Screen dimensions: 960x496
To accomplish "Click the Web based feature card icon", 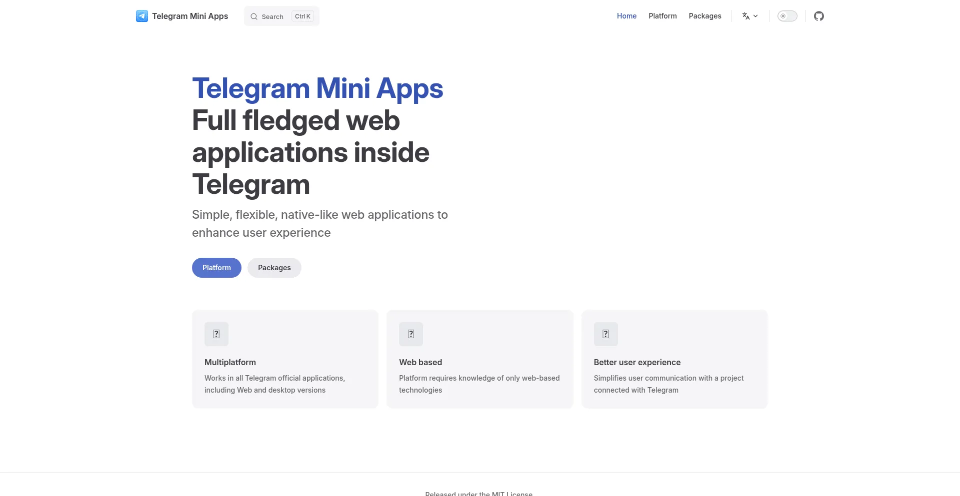I will [411, 334].
